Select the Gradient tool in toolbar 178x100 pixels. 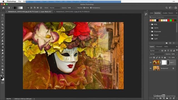point(3,47)
